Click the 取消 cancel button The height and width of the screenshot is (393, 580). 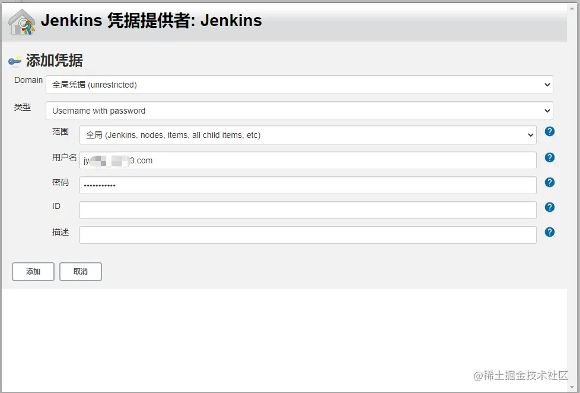click(x=80, y=271)
